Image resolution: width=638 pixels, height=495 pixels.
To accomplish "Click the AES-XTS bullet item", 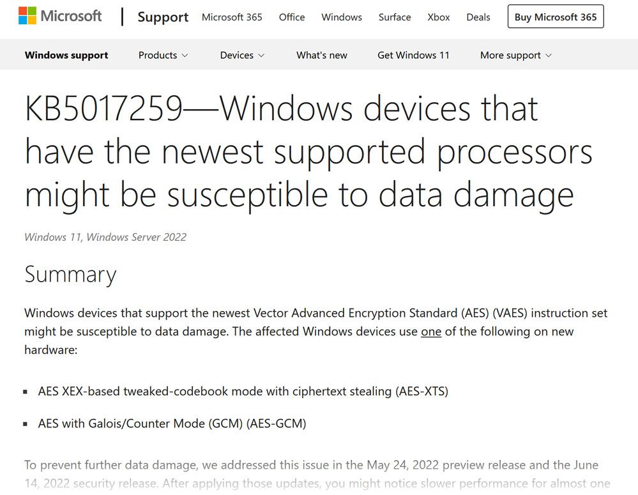I will click(243, 391).
